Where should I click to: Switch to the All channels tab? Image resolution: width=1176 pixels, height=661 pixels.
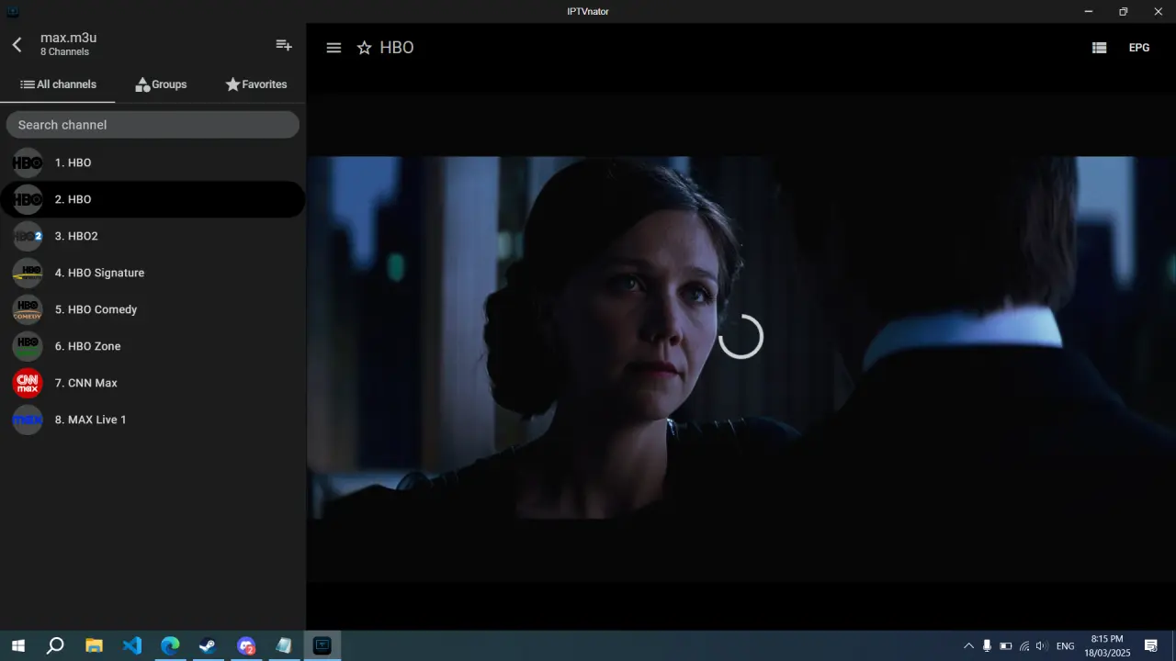[58, 84]
